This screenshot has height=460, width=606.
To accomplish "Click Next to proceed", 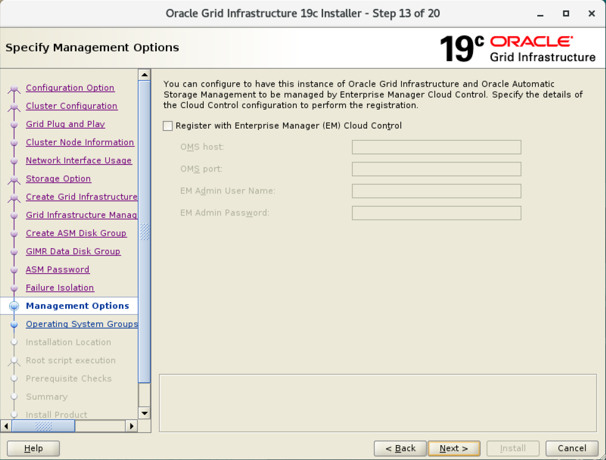I will (454, 449).
